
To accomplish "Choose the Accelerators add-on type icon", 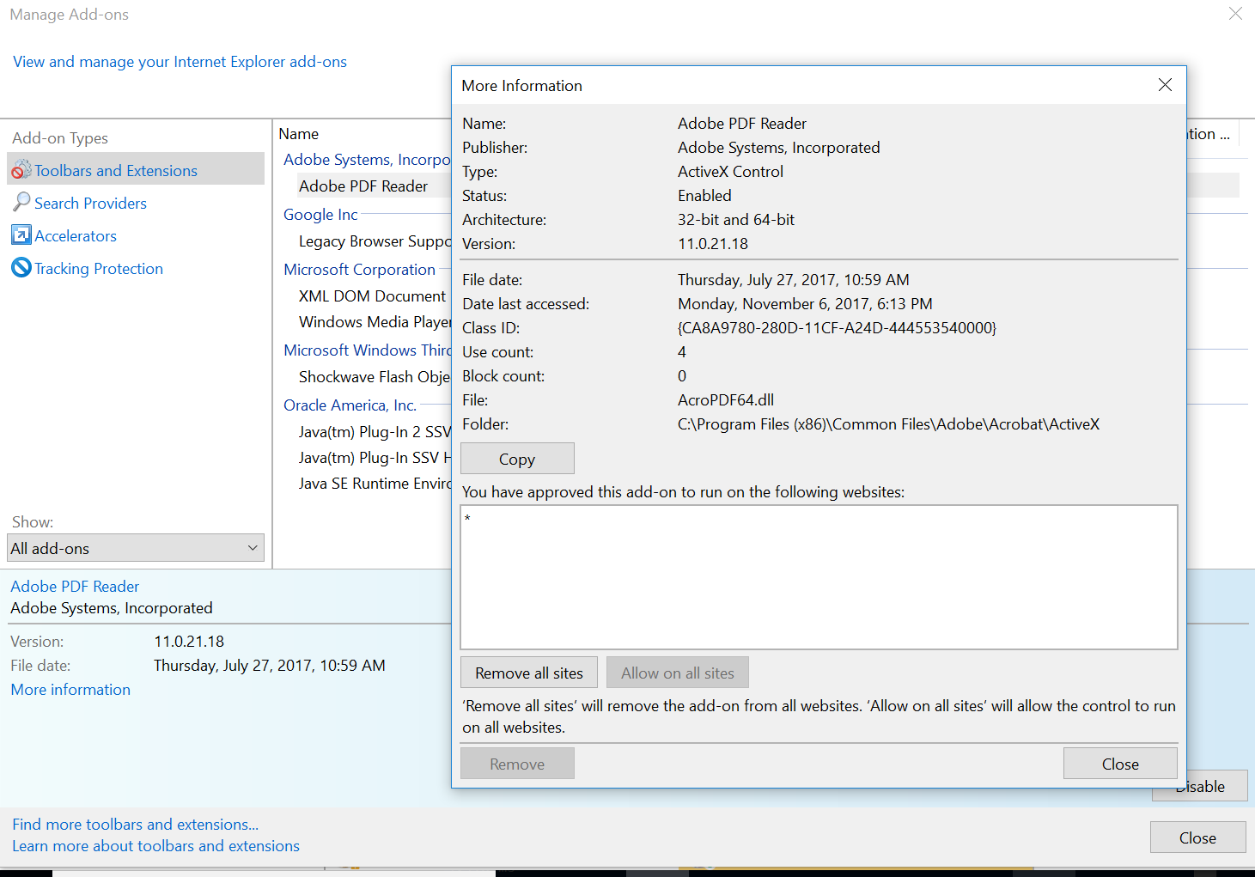I will point(21,234).
